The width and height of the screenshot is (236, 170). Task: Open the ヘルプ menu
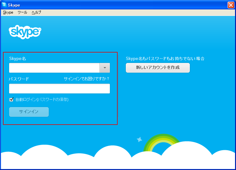(x=36, y=12)
